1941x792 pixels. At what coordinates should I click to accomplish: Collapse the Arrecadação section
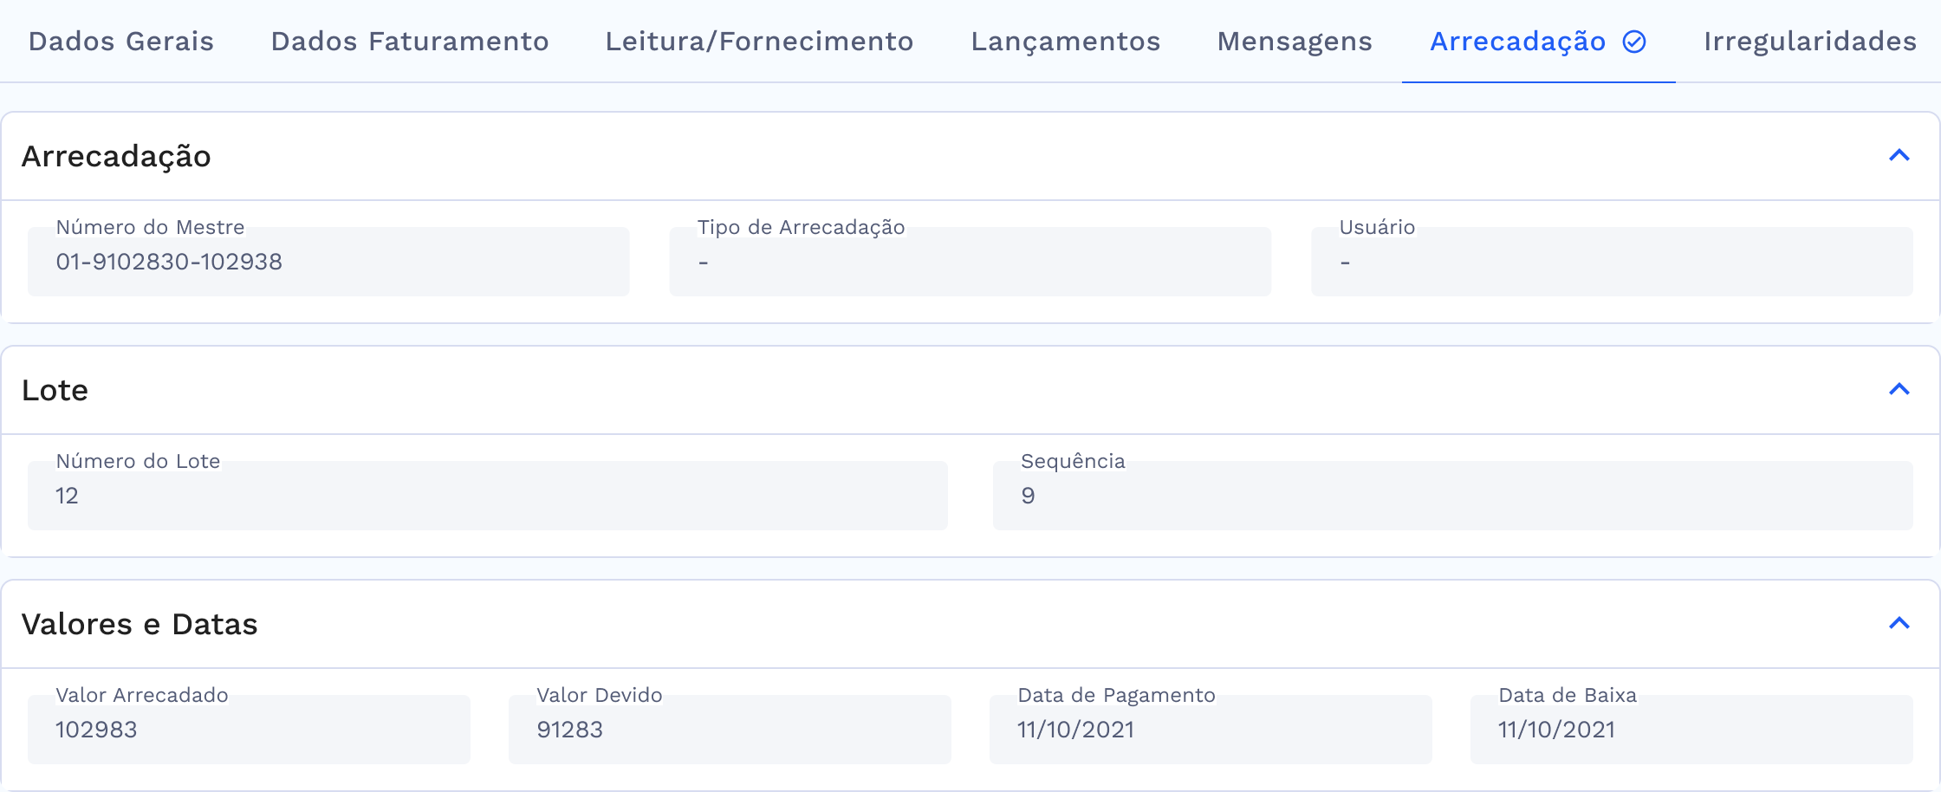click(x=1899, y=156)
